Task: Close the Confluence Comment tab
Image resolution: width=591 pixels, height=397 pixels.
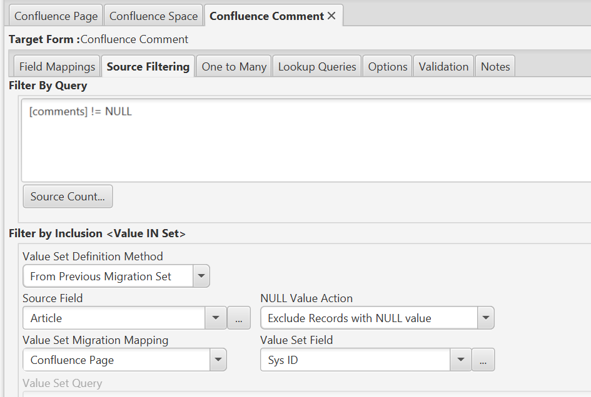Action: (331, 16)
